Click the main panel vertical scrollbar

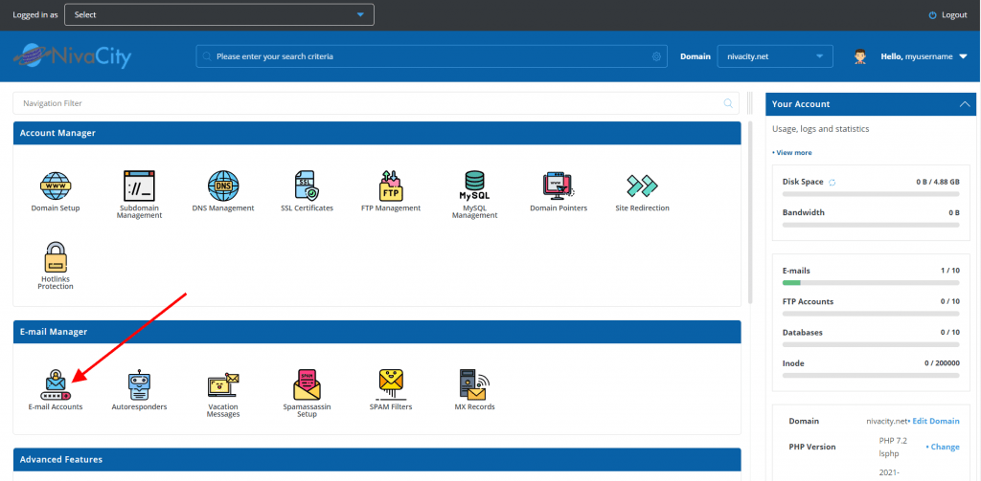[x=751, y=212]
